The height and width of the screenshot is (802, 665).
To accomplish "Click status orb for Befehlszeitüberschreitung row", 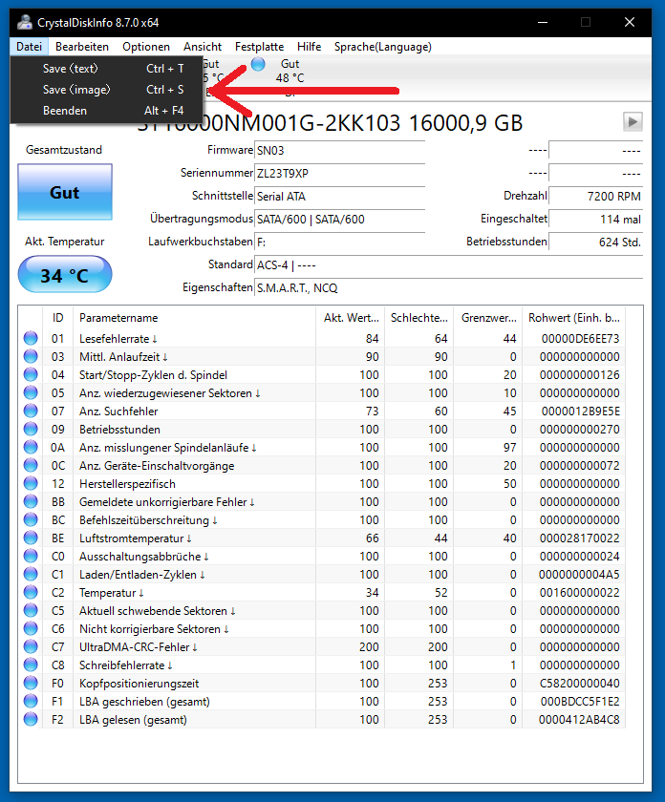I will [31, 519].
